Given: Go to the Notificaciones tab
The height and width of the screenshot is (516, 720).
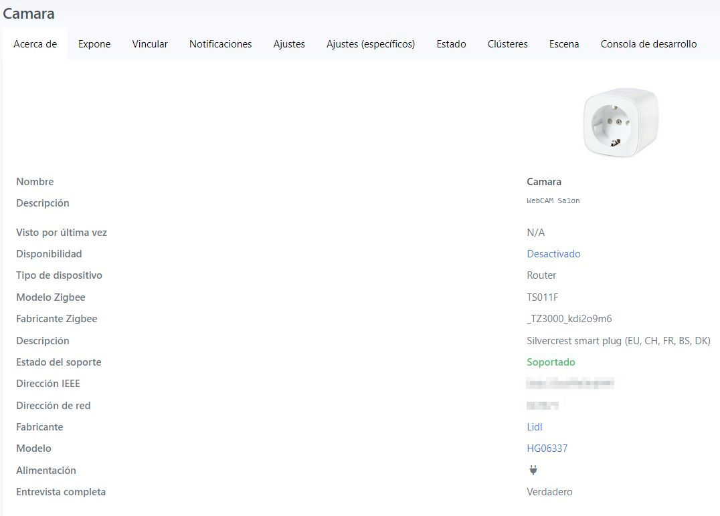Looking at the screenshot, I should click(x=220, y=44).
